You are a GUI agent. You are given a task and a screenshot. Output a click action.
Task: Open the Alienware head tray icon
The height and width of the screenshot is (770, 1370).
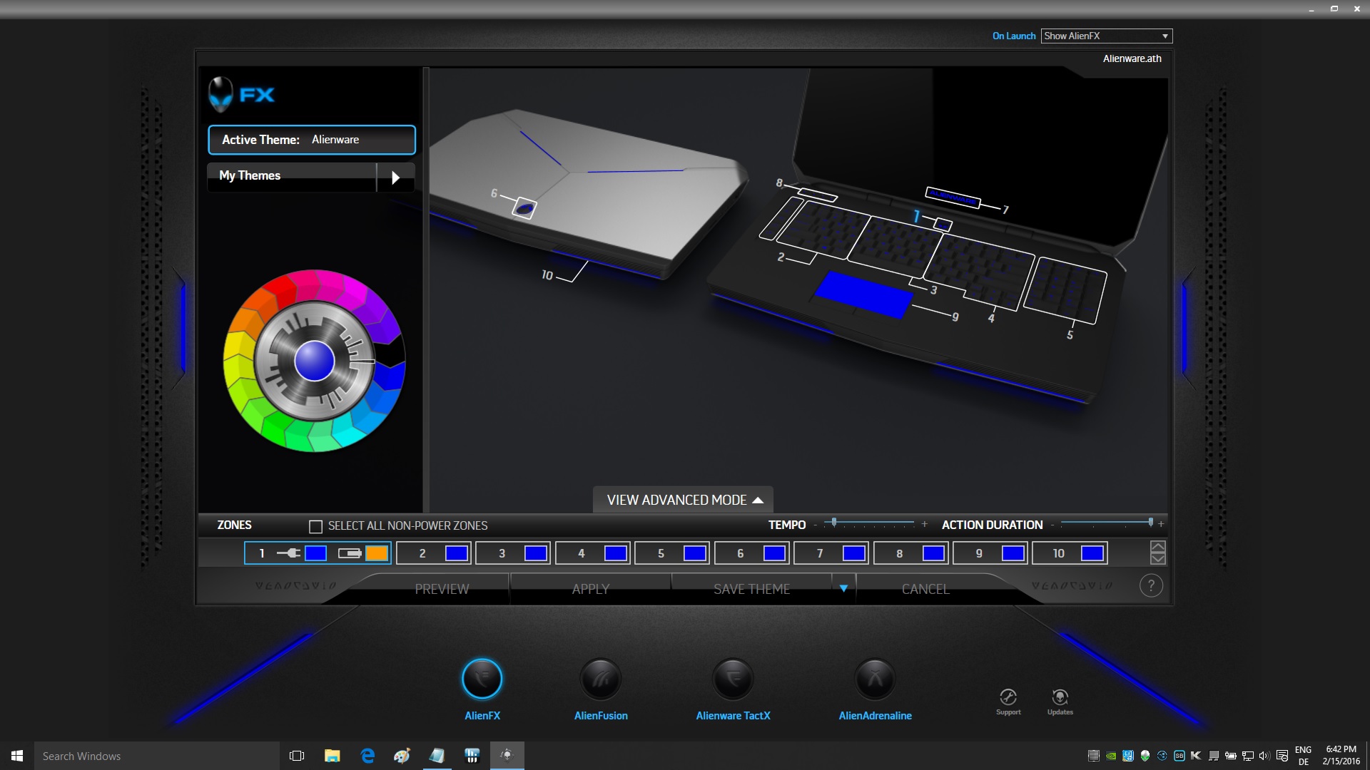[x=1145, y=756]
